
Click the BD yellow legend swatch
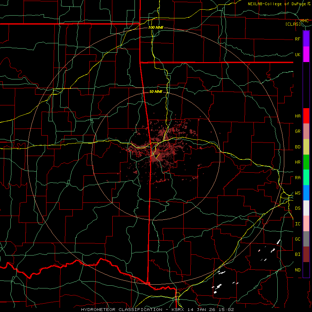coord(306,147)
